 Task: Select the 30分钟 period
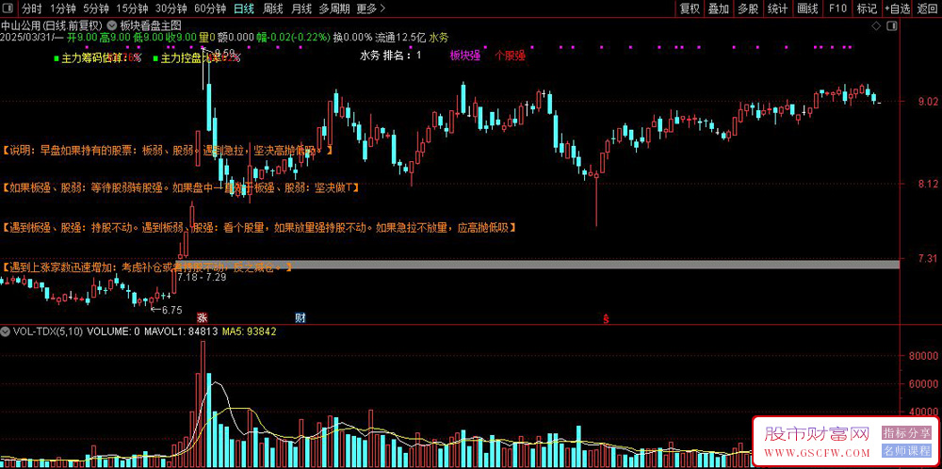click(x=171, y=8)
